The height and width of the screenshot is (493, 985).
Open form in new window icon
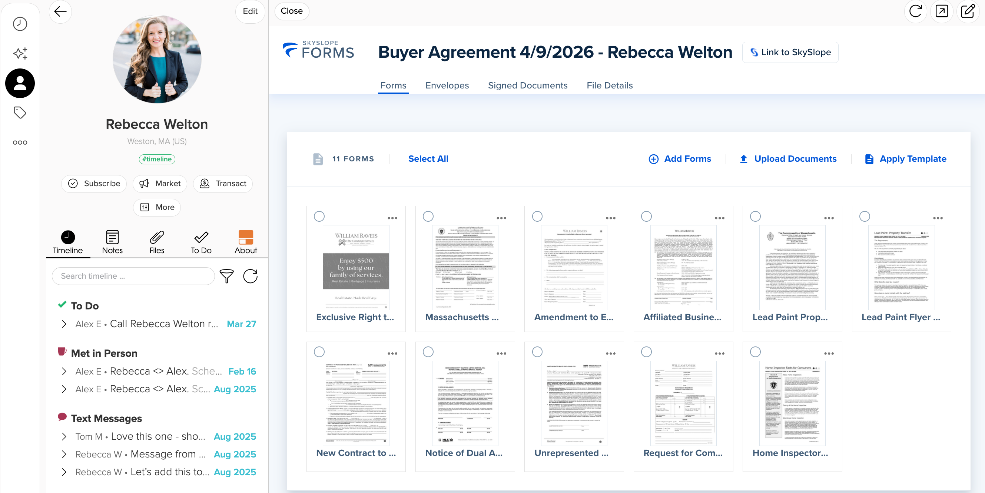(941, 11)
